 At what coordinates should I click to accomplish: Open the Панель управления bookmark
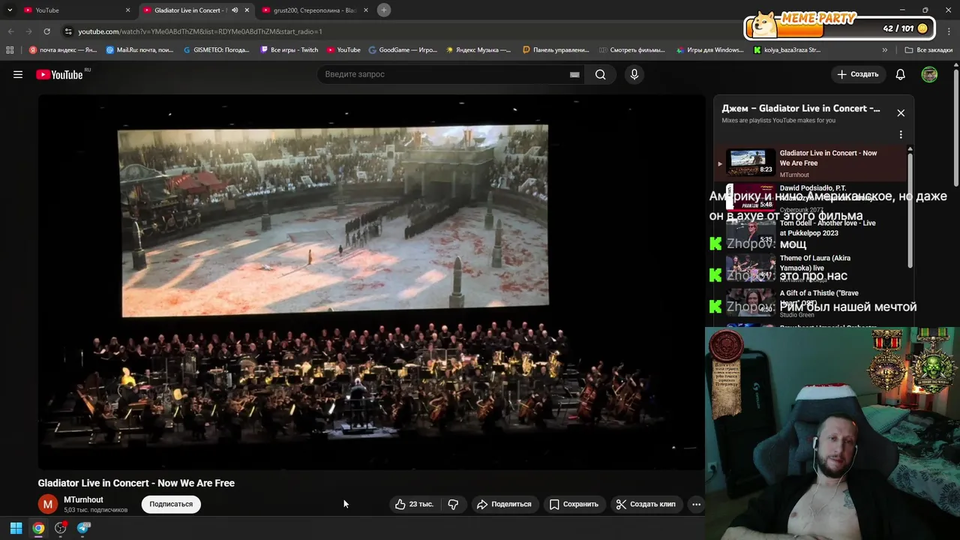pyautogui.click(x=556, y=50)
